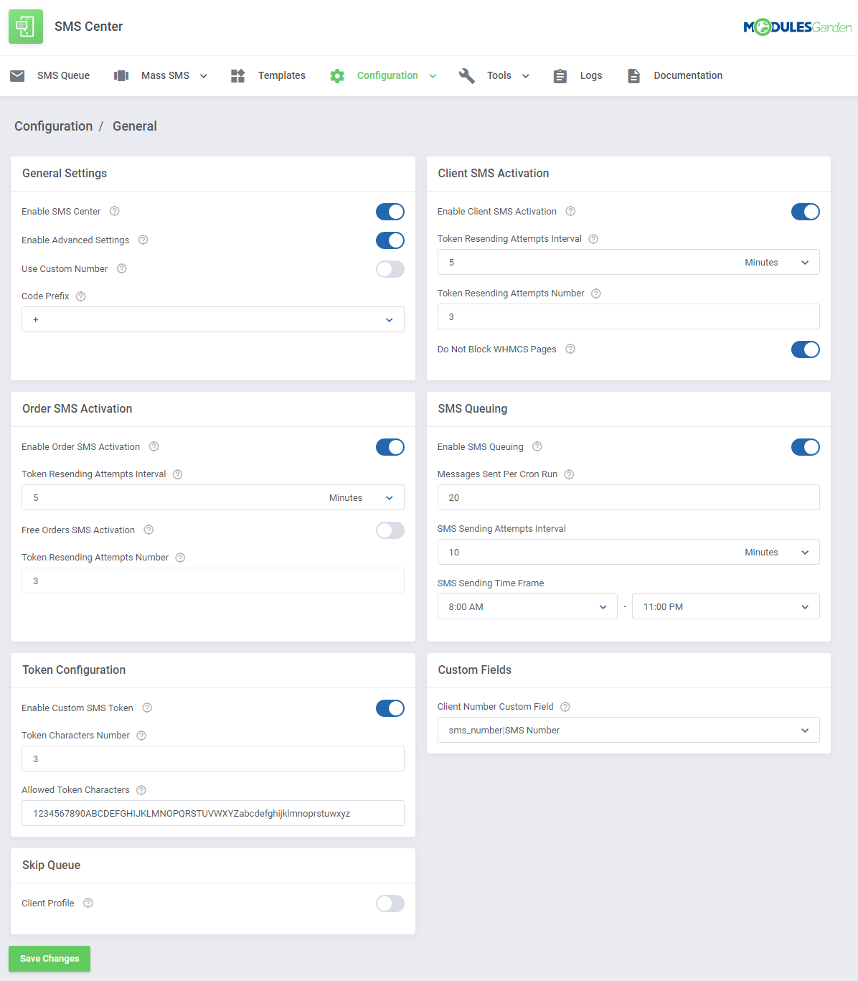
Task: Open the 8:00 AM start time dropdown
Action: click(x=527, y=607)
